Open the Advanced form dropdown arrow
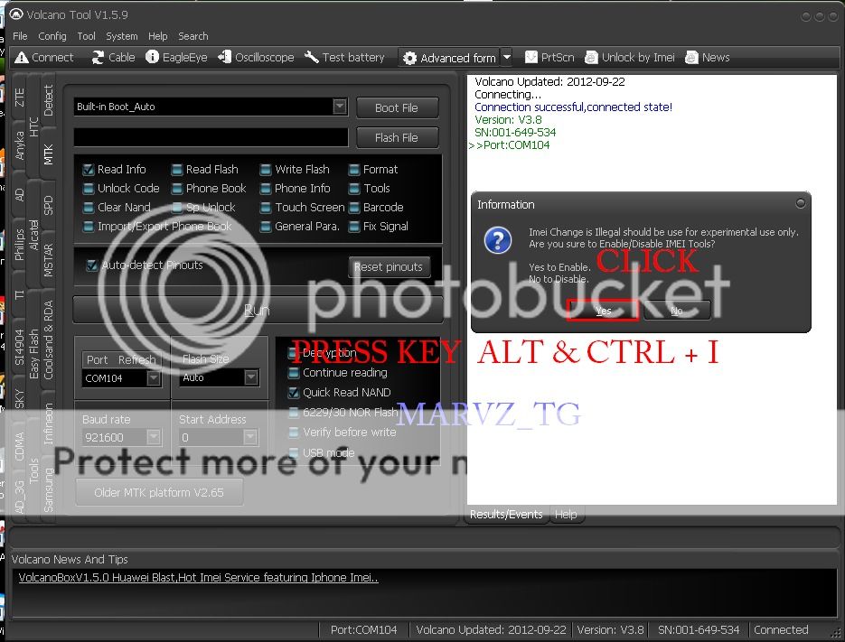 tap(507, 57)
